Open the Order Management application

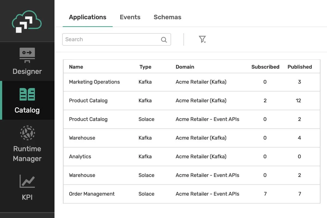92,194
